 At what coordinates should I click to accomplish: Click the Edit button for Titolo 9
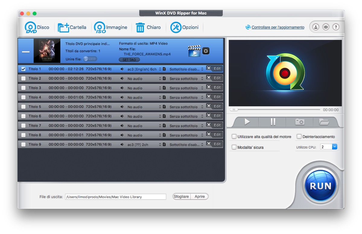[x=214, y=144]
